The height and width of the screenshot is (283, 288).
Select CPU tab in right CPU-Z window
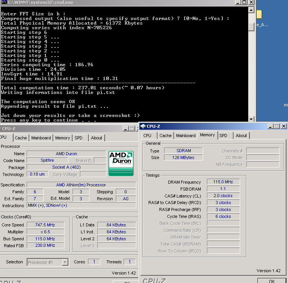[x=147, y=136]
